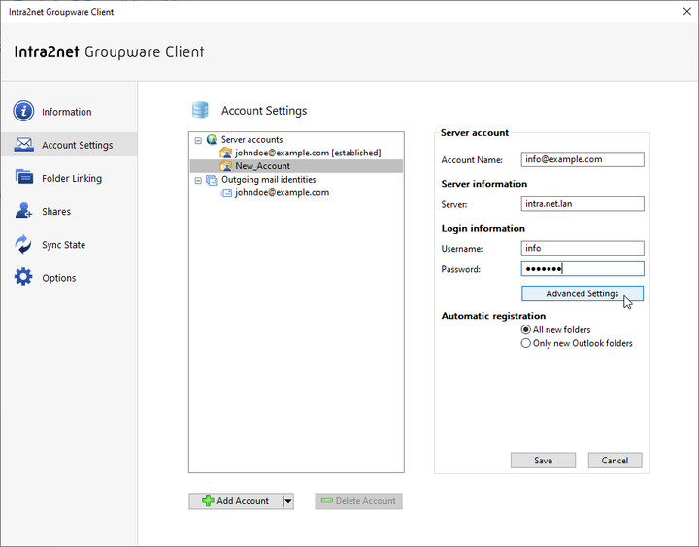
Task: Open the Options section
Action: click(69, 278)
